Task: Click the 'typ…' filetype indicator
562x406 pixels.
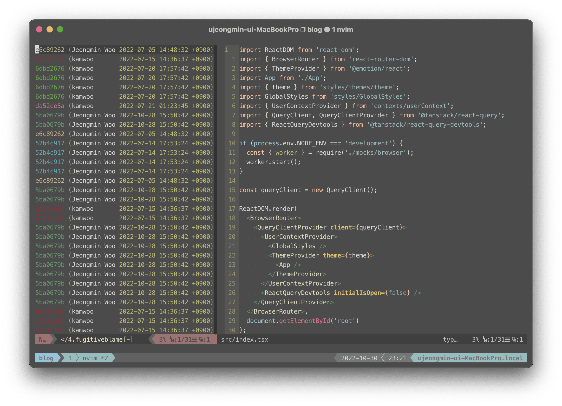Action: tap(450, 339)
